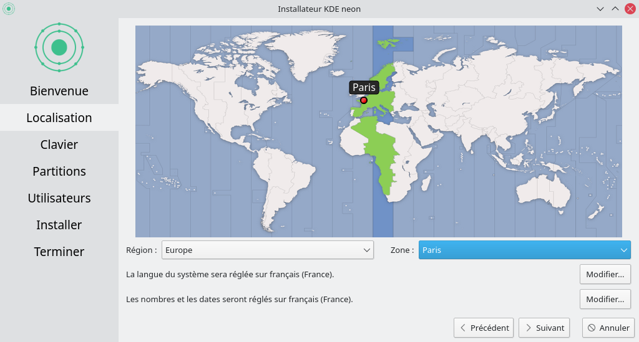Maximize the installer window
This screenshot has height=342, width=639.
615,9
